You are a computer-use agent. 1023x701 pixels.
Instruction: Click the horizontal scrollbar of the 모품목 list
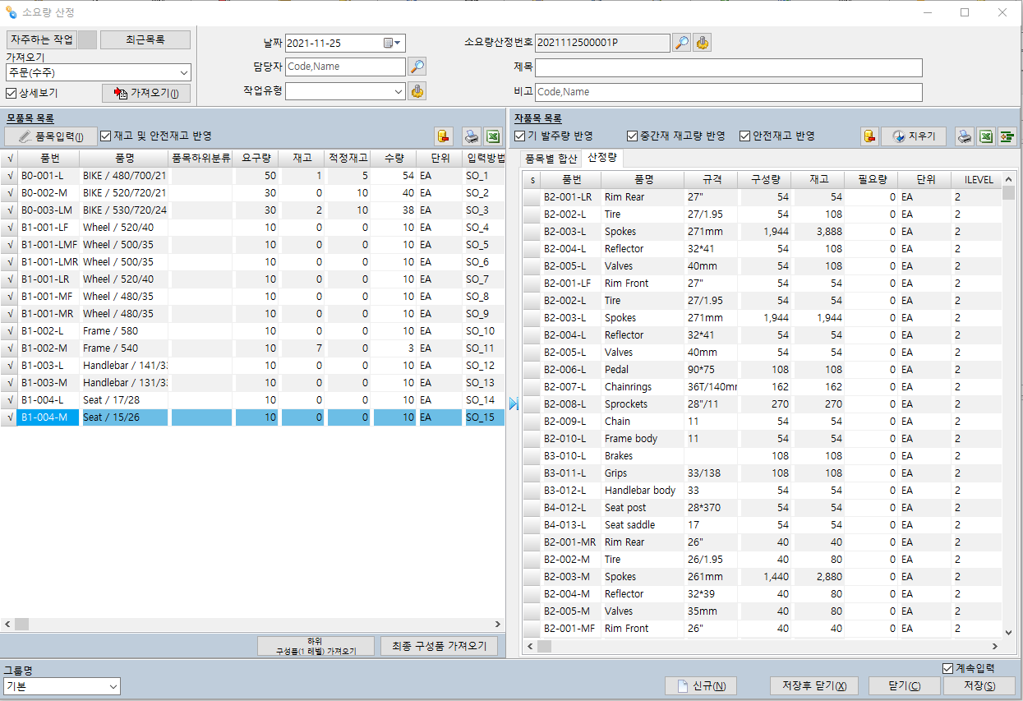[252, 625]
